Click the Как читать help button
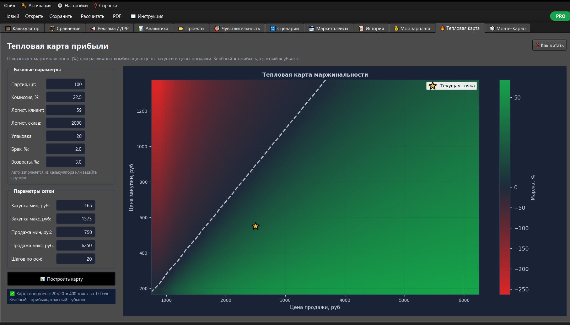 [x=549, y=46]
